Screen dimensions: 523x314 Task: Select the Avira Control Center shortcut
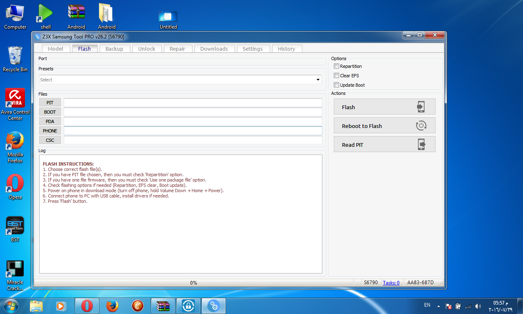[15, 104]
